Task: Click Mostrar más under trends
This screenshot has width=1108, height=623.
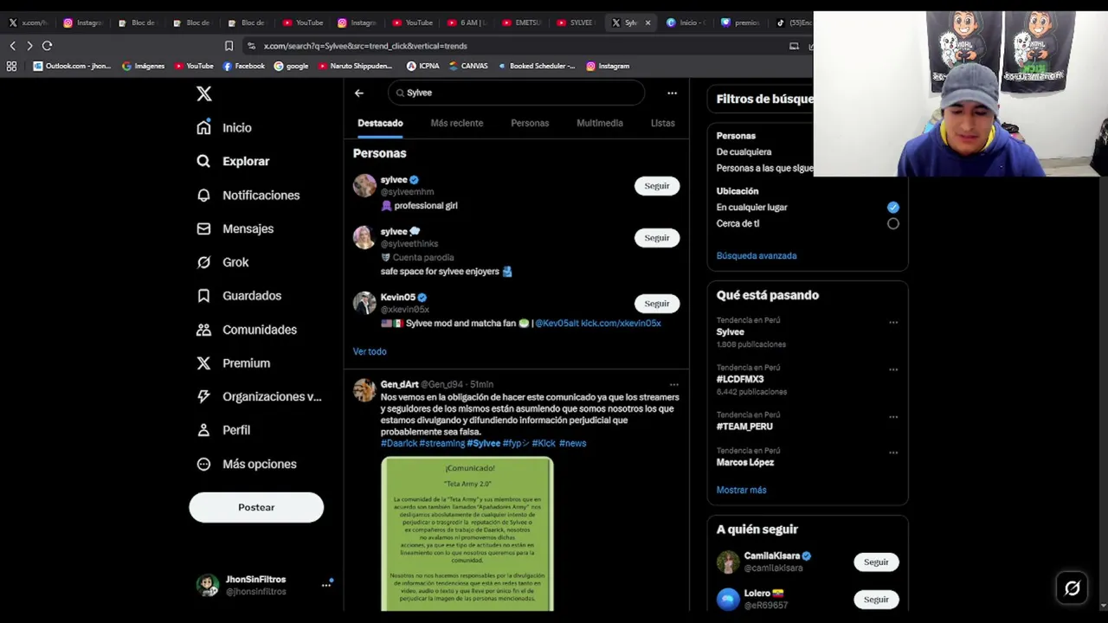Action: [x=741, y=490]
